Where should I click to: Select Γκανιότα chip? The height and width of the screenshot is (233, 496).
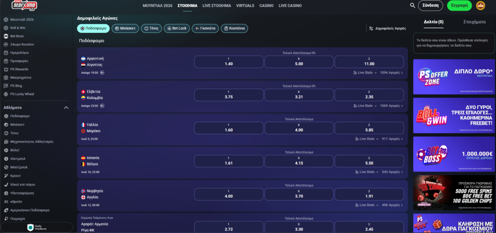click(x=205, y=29)
